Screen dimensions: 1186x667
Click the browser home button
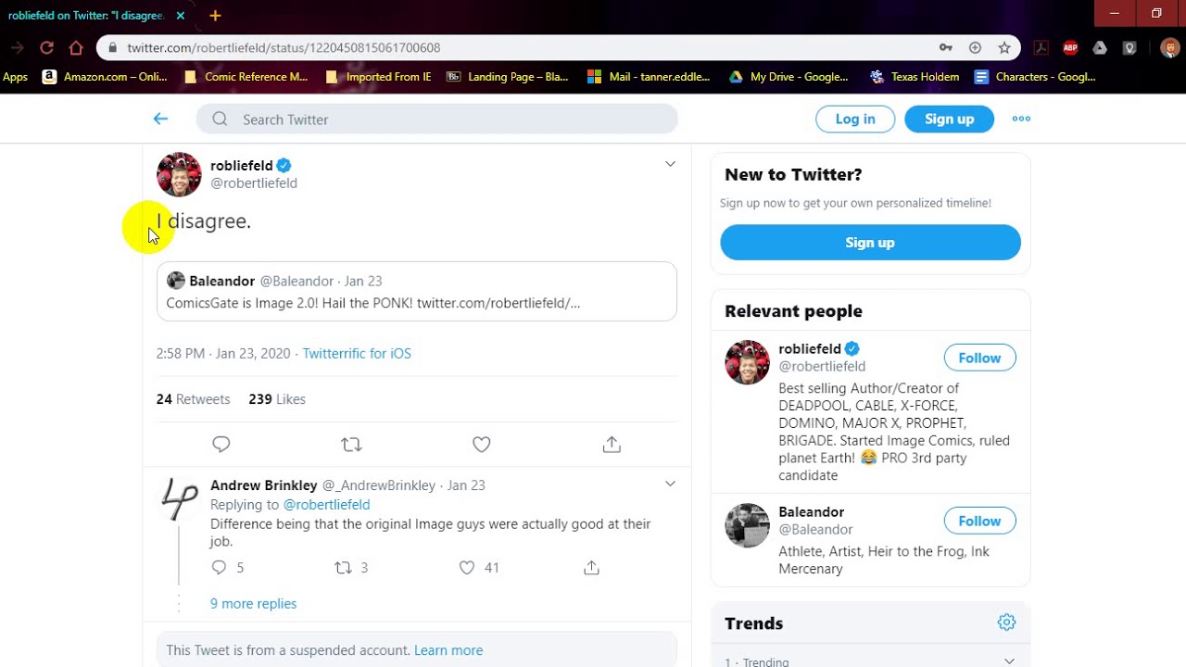[x=76, y=47]
